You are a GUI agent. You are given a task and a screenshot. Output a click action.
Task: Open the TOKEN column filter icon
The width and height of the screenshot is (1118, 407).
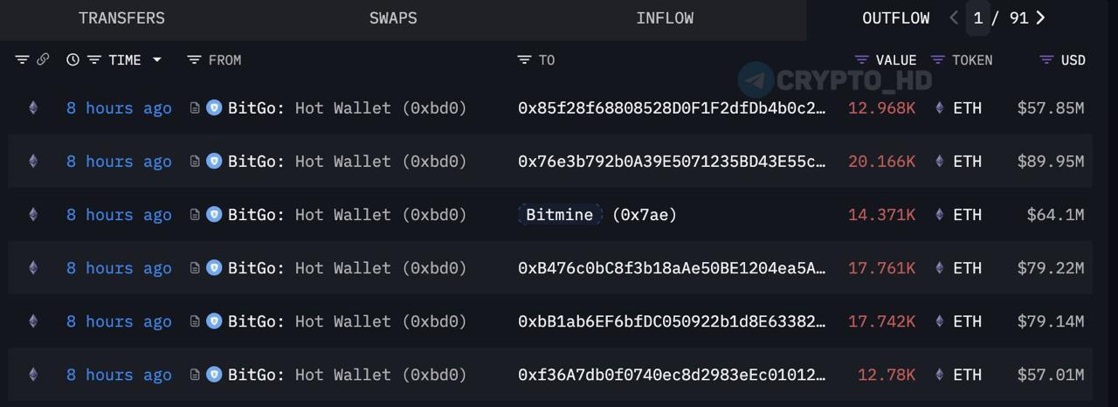(x=938, y=60)
